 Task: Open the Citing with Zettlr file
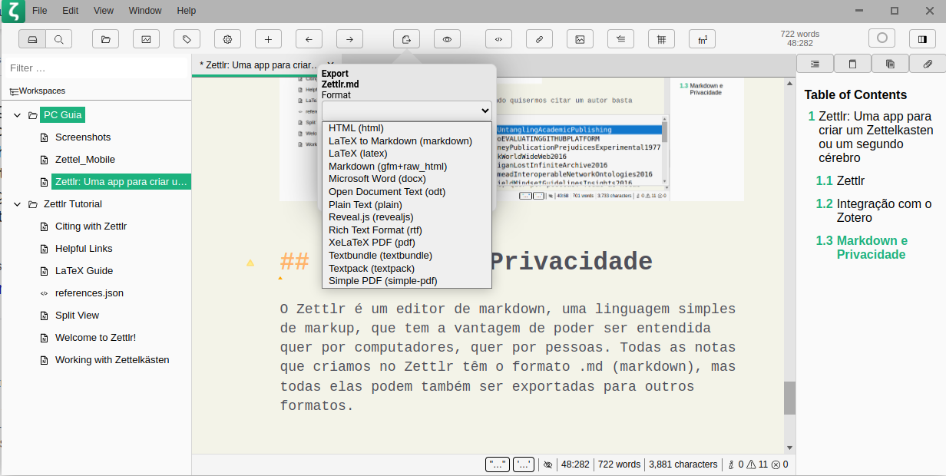[91, 226]
